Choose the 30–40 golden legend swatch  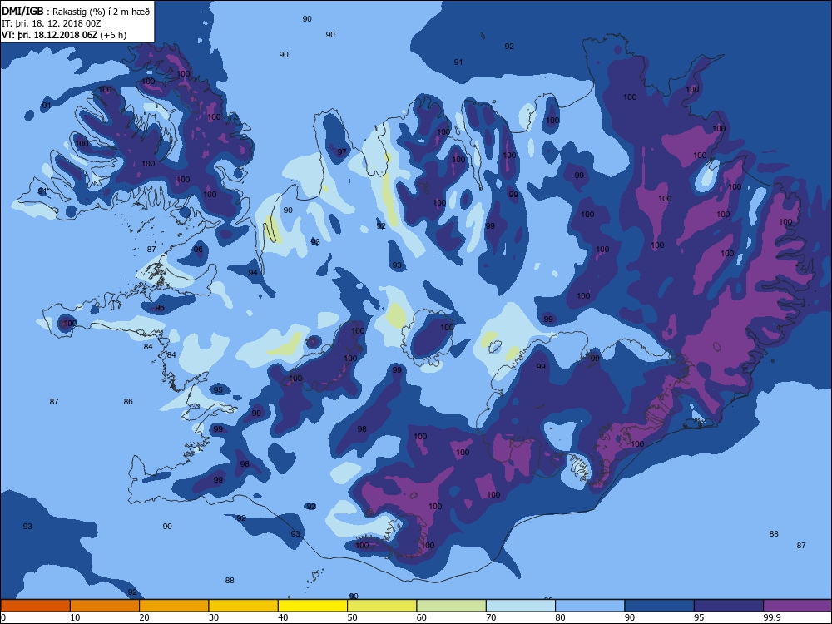[x=244, y=606]
